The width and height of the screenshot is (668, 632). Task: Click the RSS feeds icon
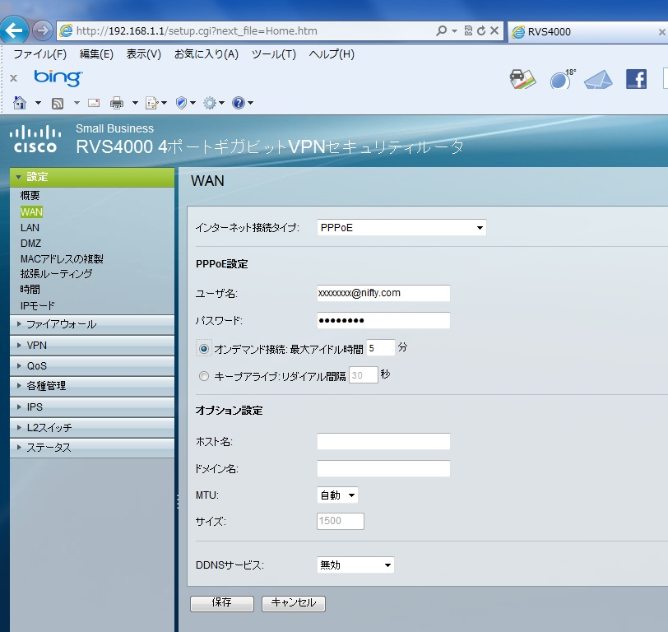pyautogui.click(x=58, y=103)
